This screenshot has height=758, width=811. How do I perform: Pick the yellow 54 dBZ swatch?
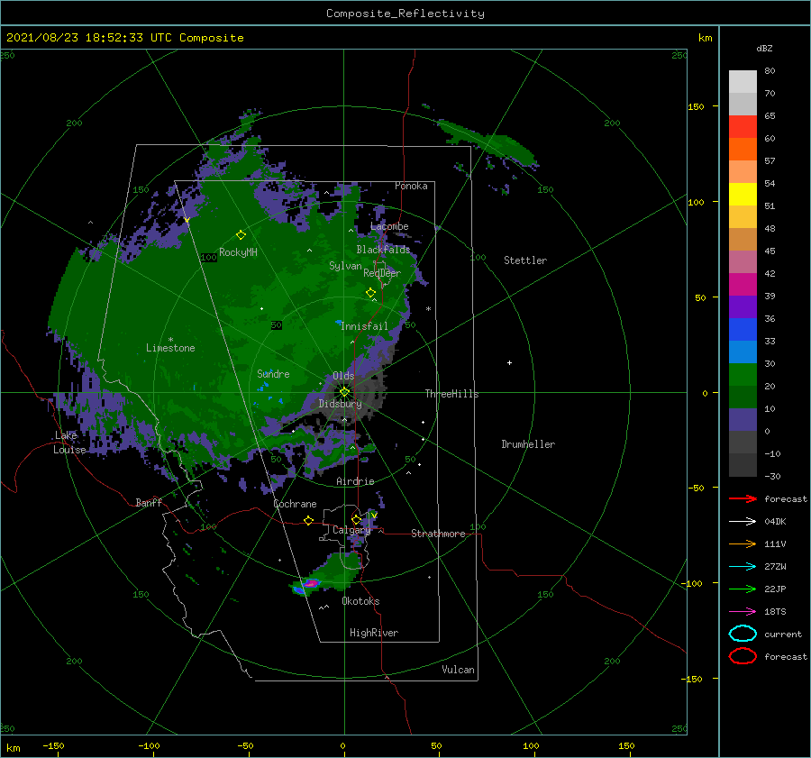pos(743,194)
